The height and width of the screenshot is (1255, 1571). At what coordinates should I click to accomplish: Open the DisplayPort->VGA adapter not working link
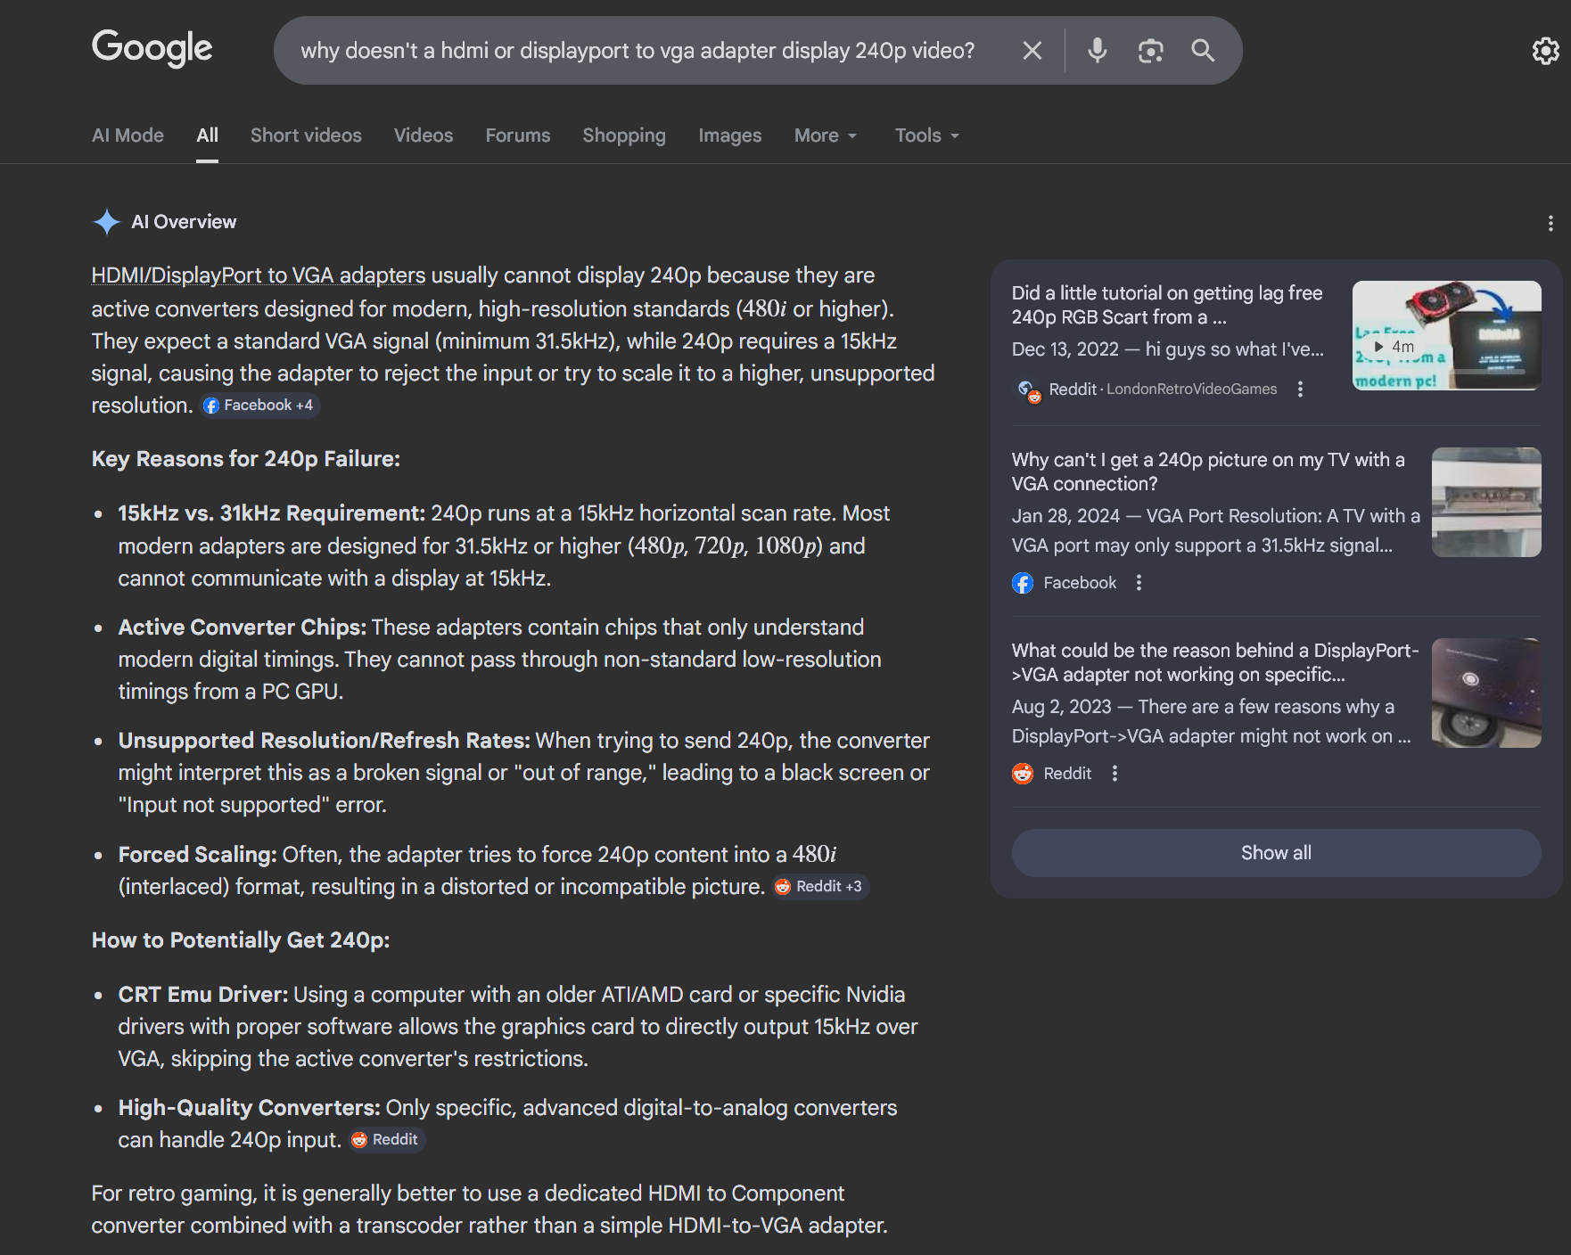click(x=1215, y=662)
